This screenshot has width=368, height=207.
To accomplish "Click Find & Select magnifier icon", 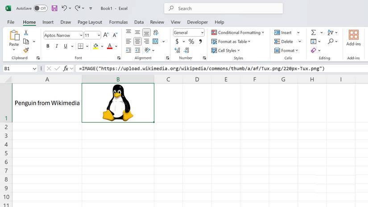I will pos(331,41).
